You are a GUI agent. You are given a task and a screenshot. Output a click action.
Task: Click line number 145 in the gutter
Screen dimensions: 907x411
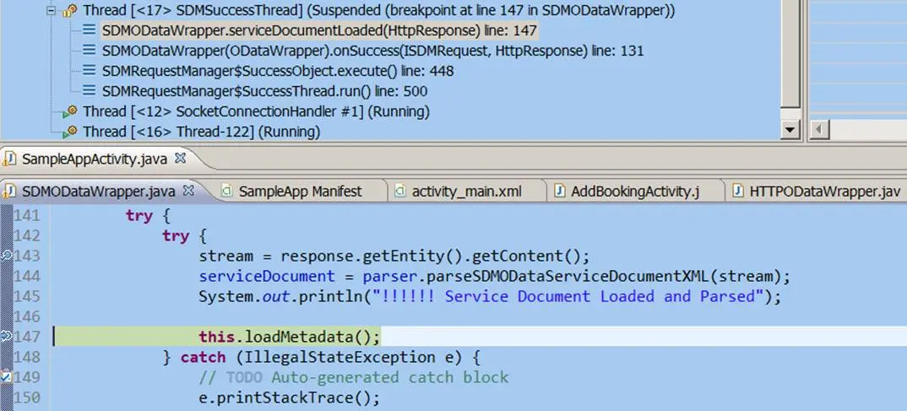click(27, 296)
